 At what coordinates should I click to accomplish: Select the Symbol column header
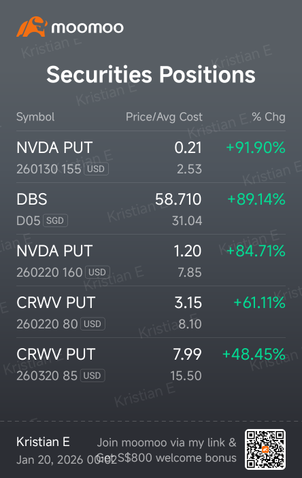click(x=35, y=117)
